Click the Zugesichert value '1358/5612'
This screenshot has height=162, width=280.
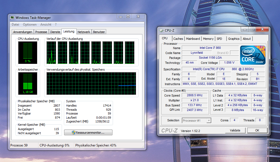[102, 122]
